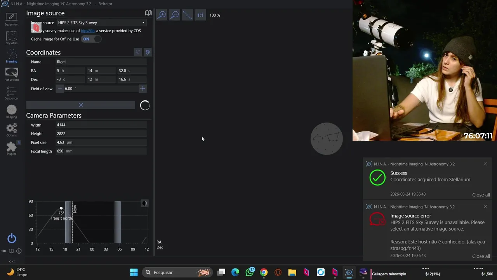Switch to the Imaging section
This screenshot has height=280, width=497.
tap(12, 112)
